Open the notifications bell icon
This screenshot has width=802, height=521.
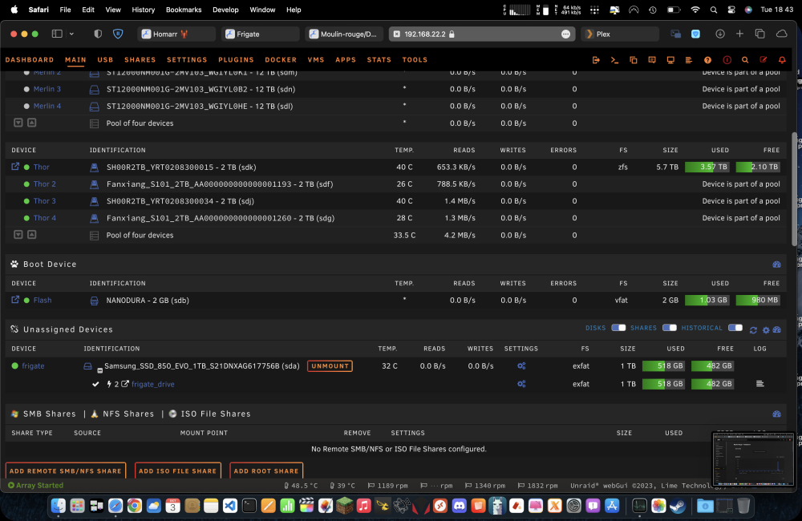(782, 60)
